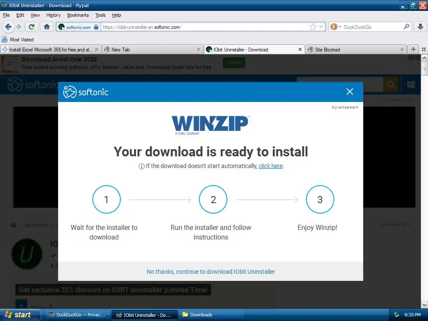Open the History menu
Screen dimensions: 428x321
click(53, 15)
